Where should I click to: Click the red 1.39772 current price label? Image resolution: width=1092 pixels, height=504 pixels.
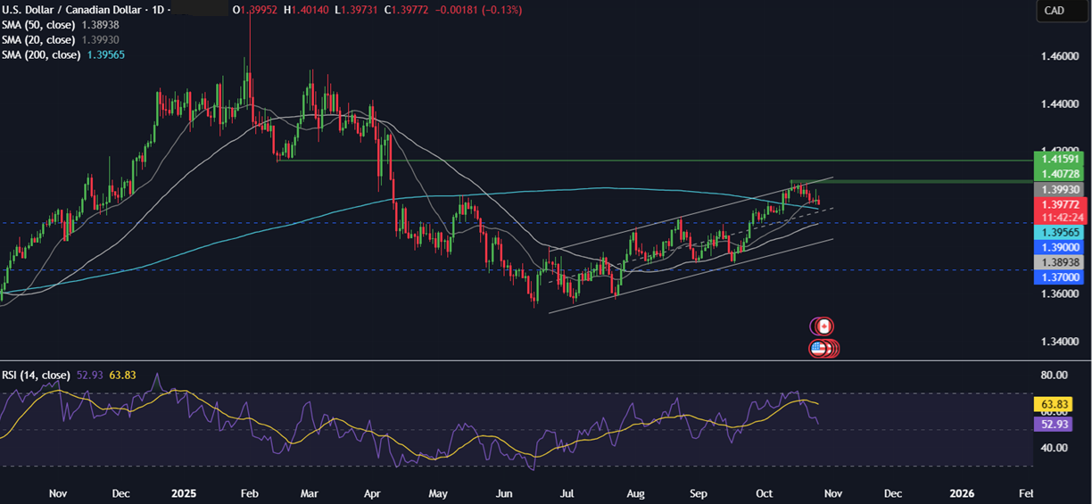[x=1056, y=204]
